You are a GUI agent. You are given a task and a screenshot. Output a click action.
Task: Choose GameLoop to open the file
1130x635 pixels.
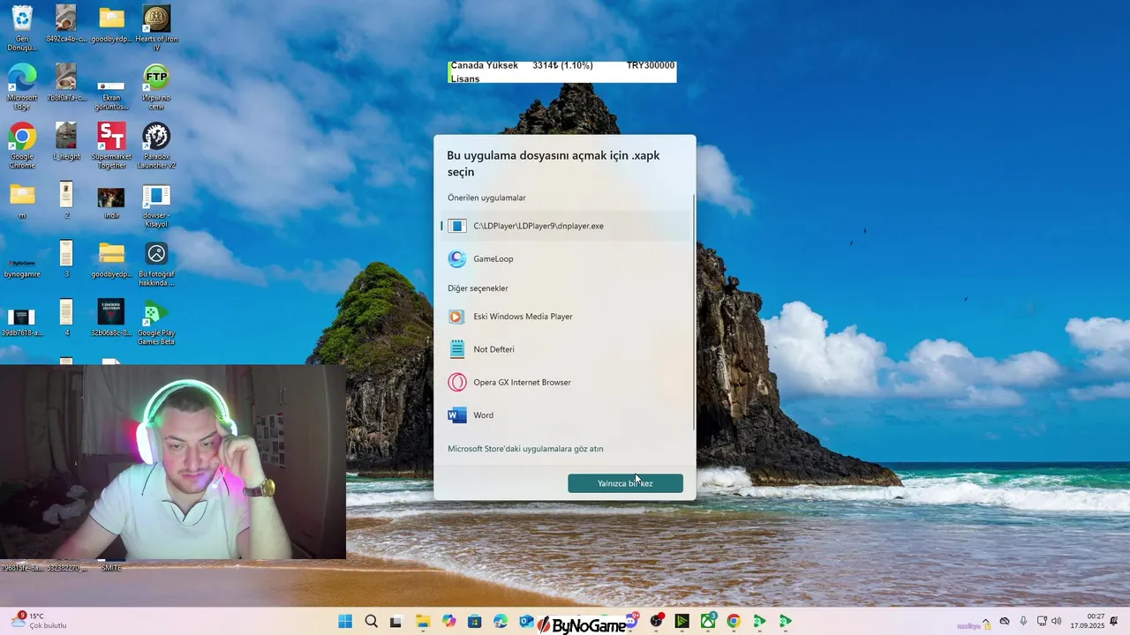565,258
